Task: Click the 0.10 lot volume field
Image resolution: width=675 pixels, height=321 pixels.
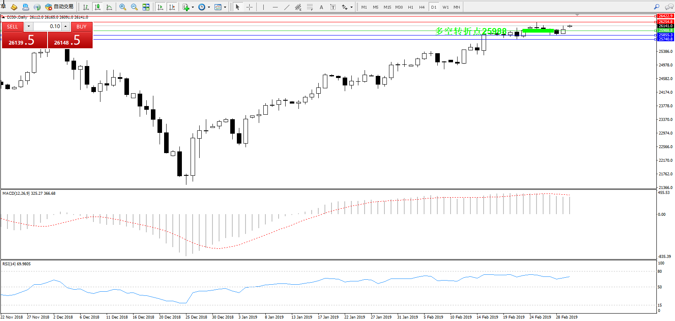Action: 47,26
